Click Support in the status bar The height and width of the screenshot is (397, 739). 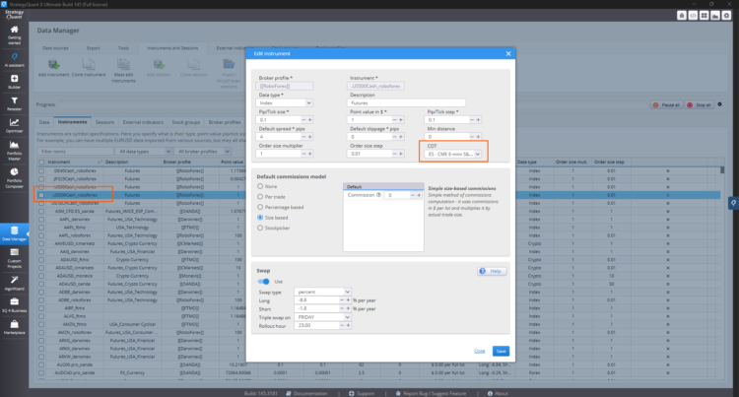(x=362, y=393)
